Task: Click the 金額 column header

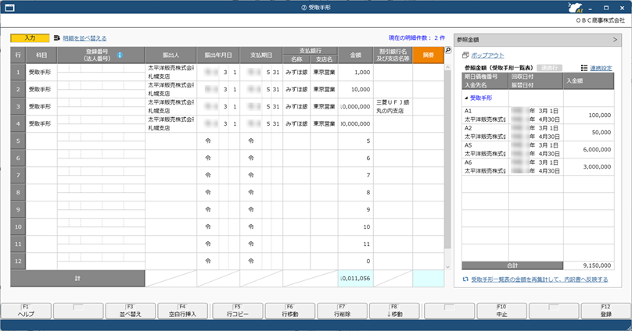Action: pyautogui.click(x=355, y=55)
